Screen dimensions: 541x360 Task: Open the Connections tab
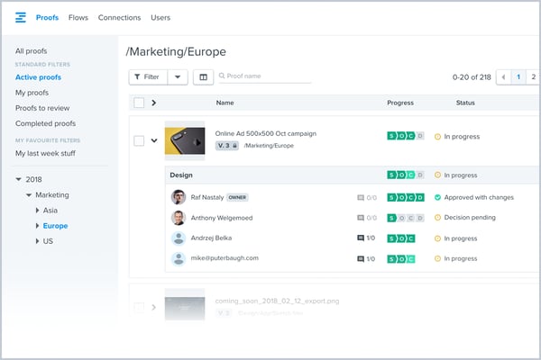pyautogui.click(x=119, y=18)
